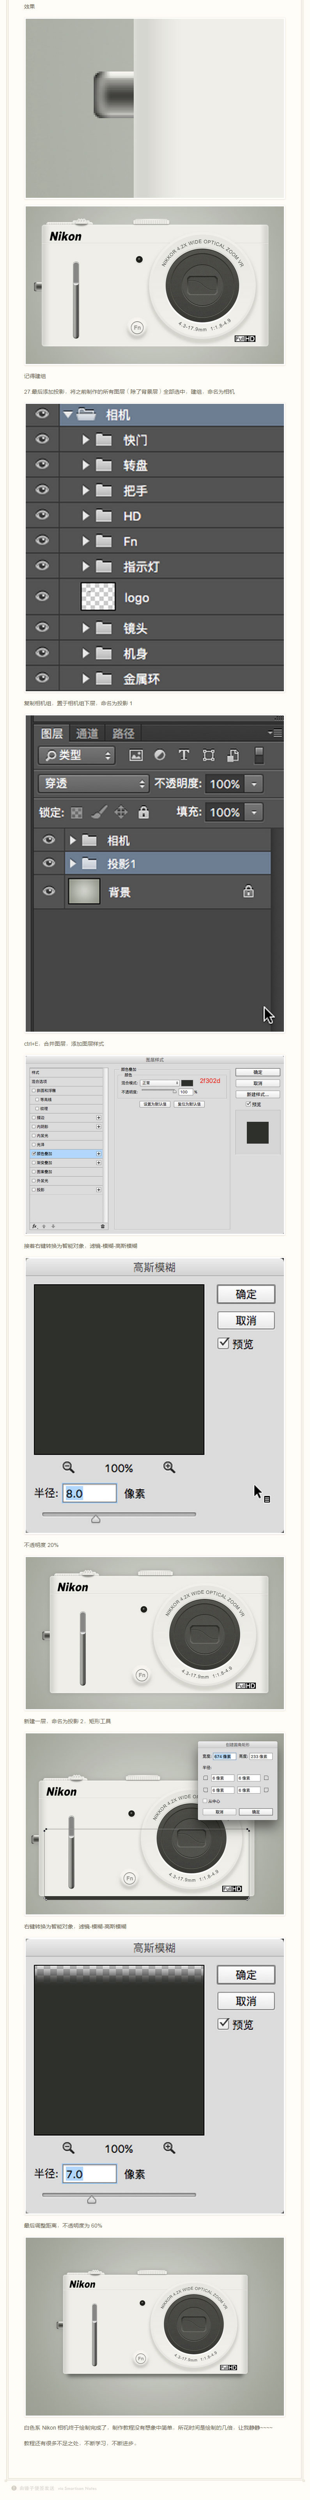
Task: Expand the Fn group triangle
Action: tap(85, 541)
